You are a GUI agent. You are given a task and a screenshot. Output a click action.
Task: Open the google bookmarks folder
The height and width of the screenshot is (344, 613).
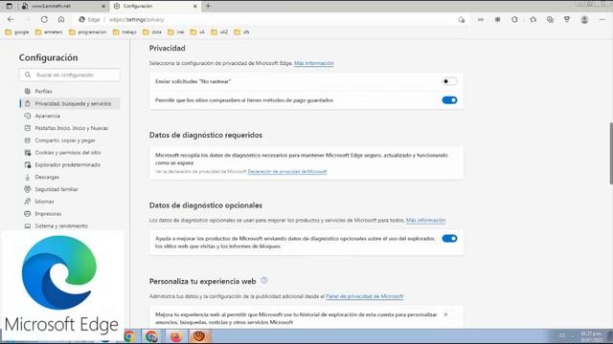(x=17, y=32)
